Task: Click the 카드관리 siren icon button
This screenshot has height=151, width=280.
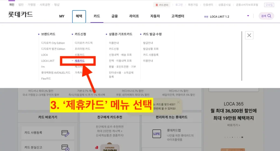Action: (x=162, y=5)
